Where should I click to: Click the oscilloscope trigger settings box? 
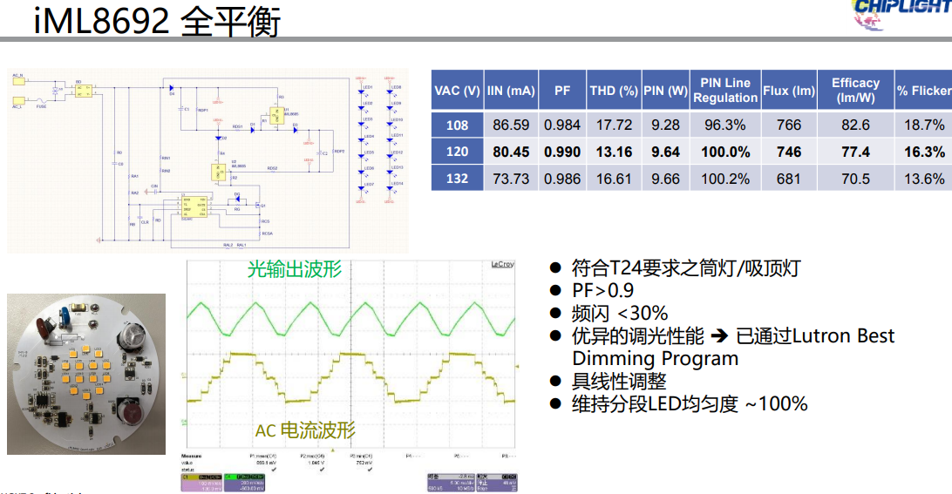tap(496, 481)
